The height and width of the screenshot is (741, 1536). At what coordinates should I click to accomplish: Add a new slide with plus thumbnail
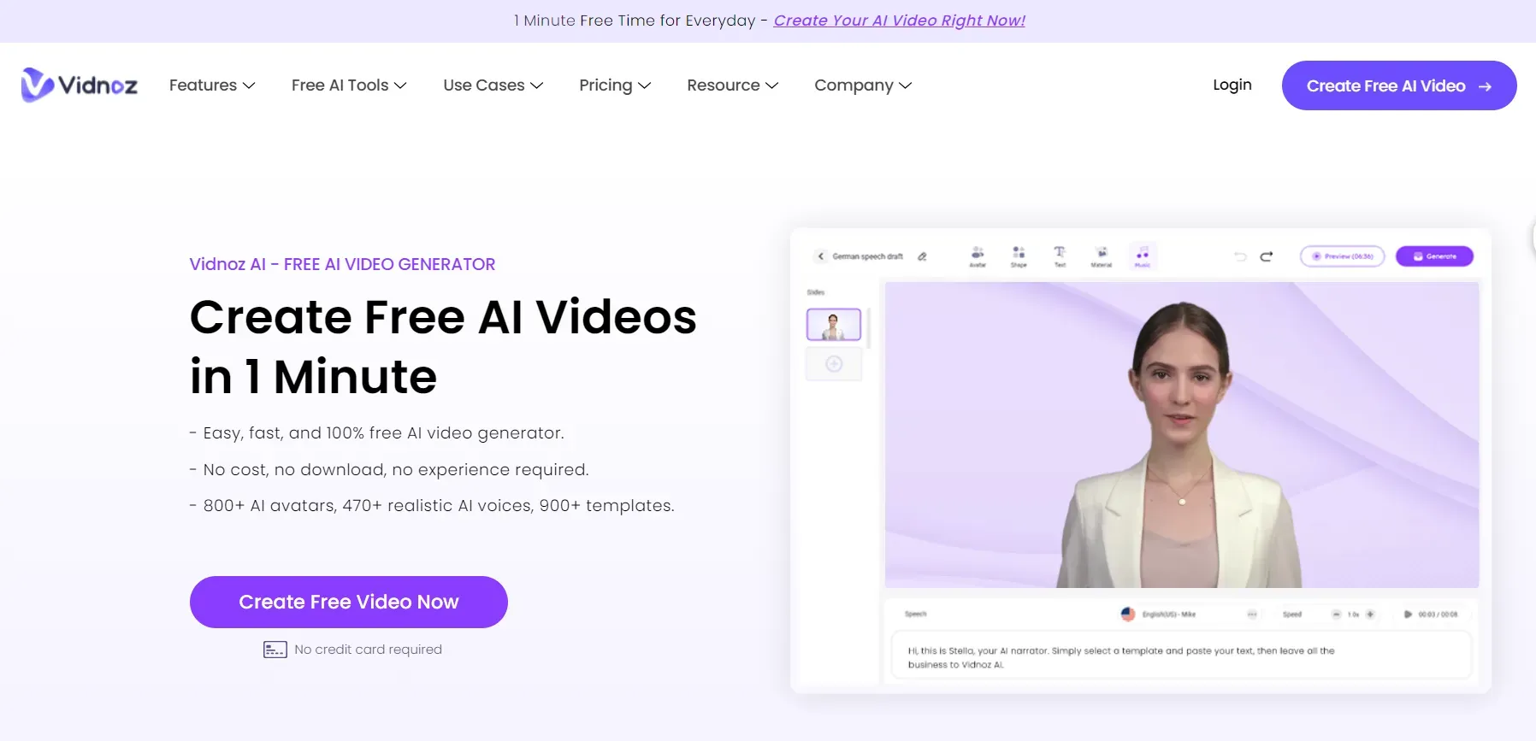tap(834, 364)
